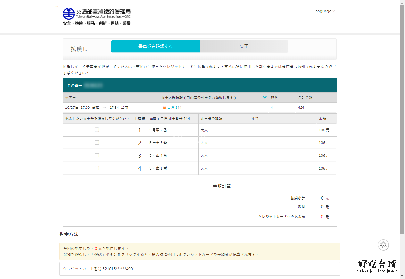405x279 pixels.
Task: Click the TOP scroll-to-top icon
Action: pos(383,245)
